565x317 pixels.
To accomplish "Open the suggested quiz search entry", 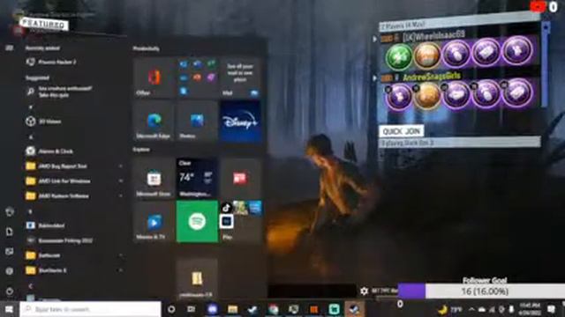I will tap(74, 92).
